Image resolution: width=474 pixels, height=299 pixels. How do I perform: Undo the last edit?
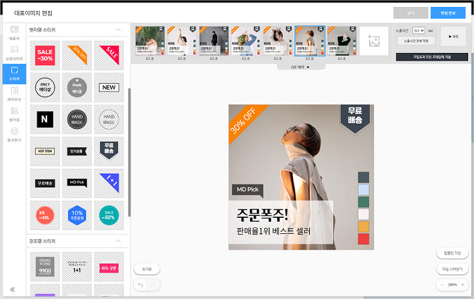click(140, 285)
